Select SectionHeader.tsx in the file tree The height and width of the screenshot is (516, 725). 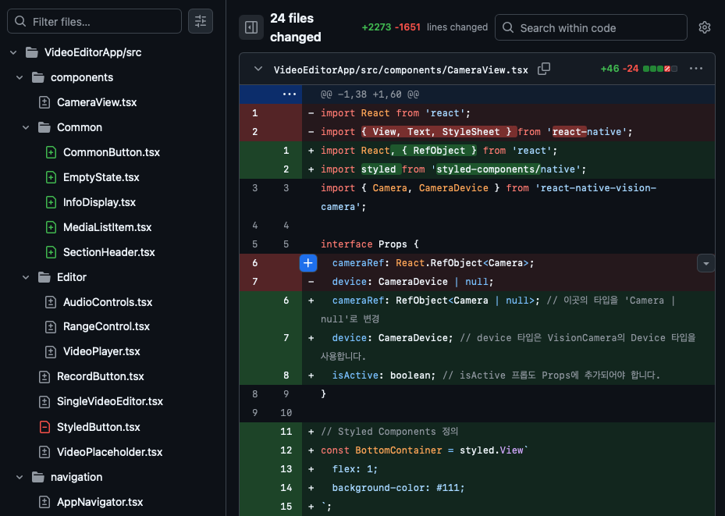pyautogui.click(x=109, y=252)
